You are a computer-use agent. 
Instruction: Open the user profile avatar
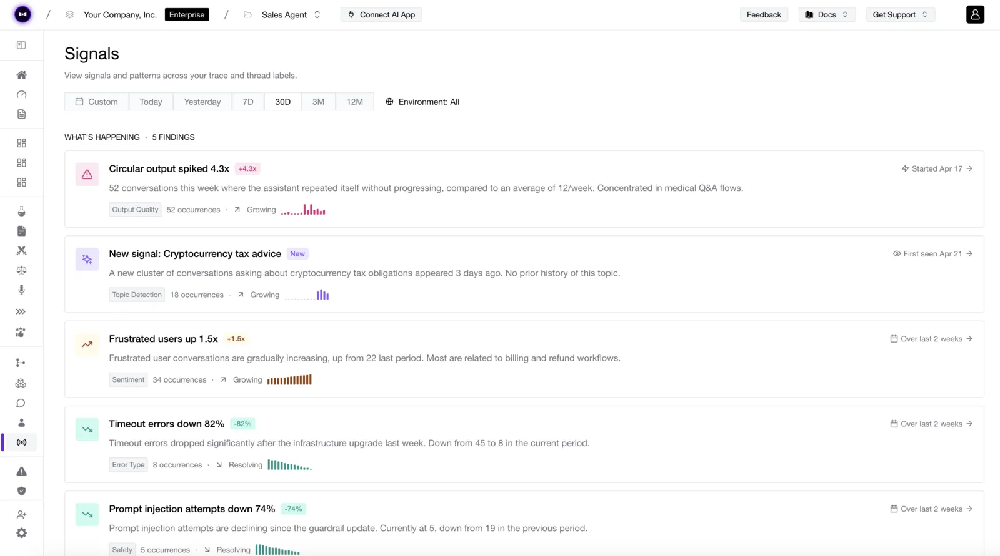coord(975,14)
